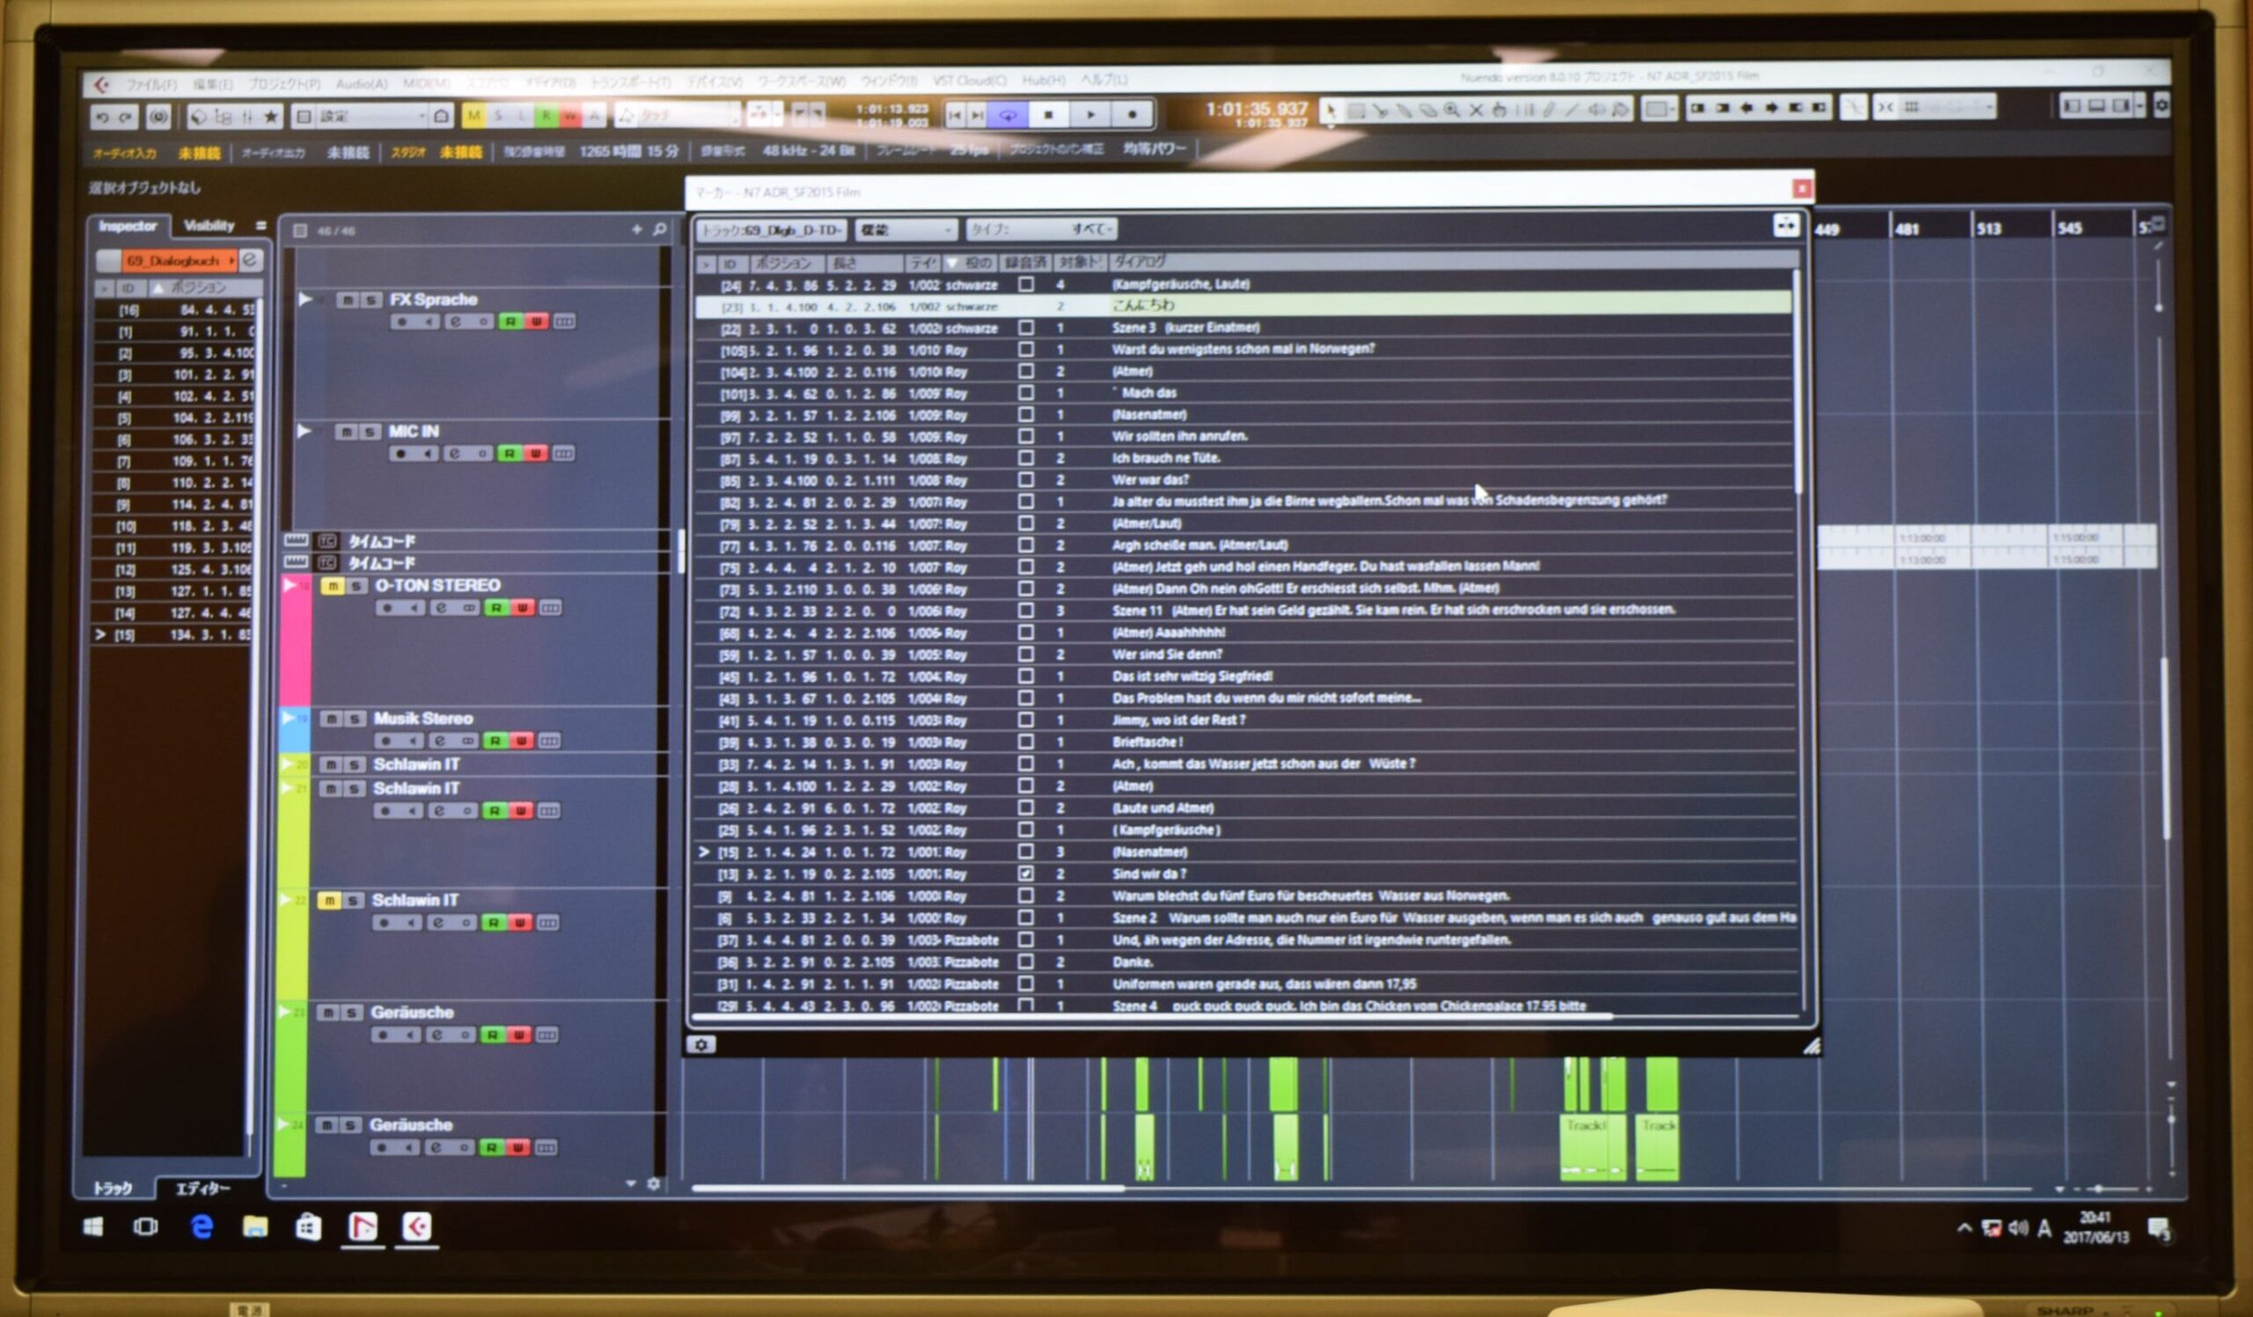Enable record-ready on FX Sprache read button

click(x=510, y=322)
